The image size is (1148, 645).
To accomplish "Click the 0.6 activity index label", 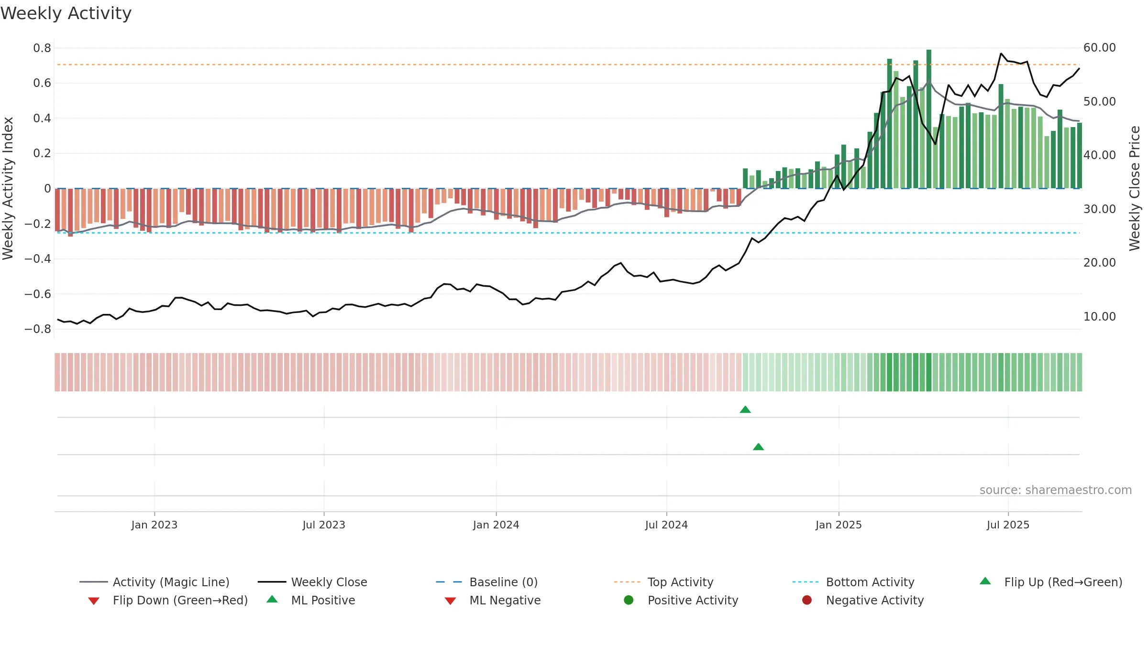I will pos(42,83).
